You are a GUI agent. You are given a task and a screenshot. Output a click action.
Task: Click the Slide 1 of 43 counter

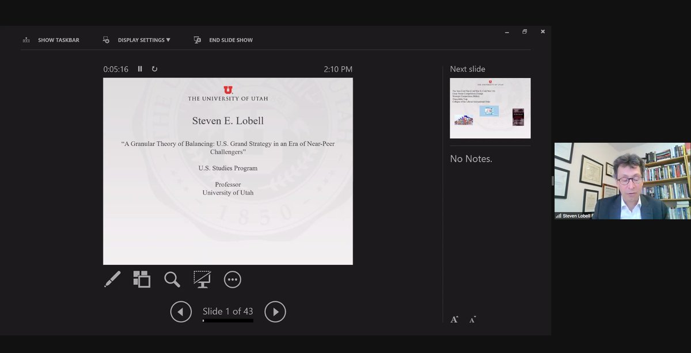click(228, 311)
